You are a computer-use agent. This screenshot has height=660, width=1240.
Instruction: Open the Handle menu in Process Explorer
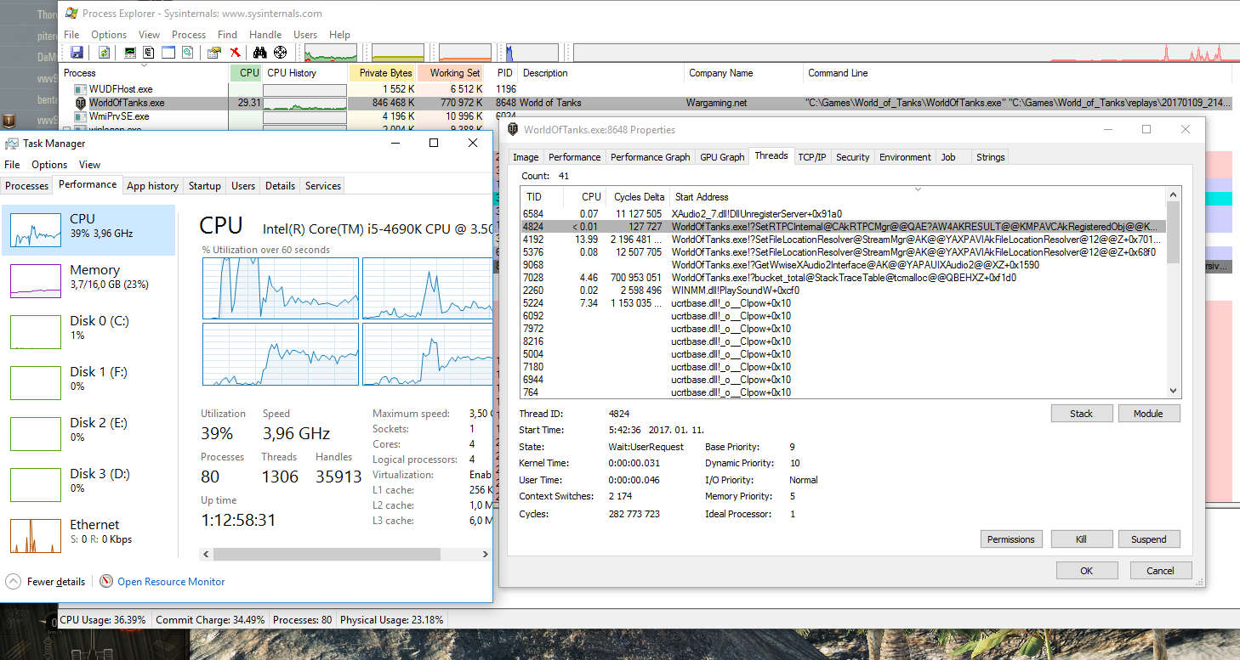[x=265, y=35]
